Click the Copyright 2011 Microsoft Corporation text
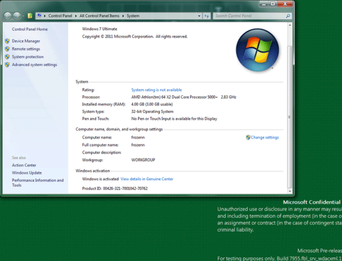342x261 pixels. 135,36
